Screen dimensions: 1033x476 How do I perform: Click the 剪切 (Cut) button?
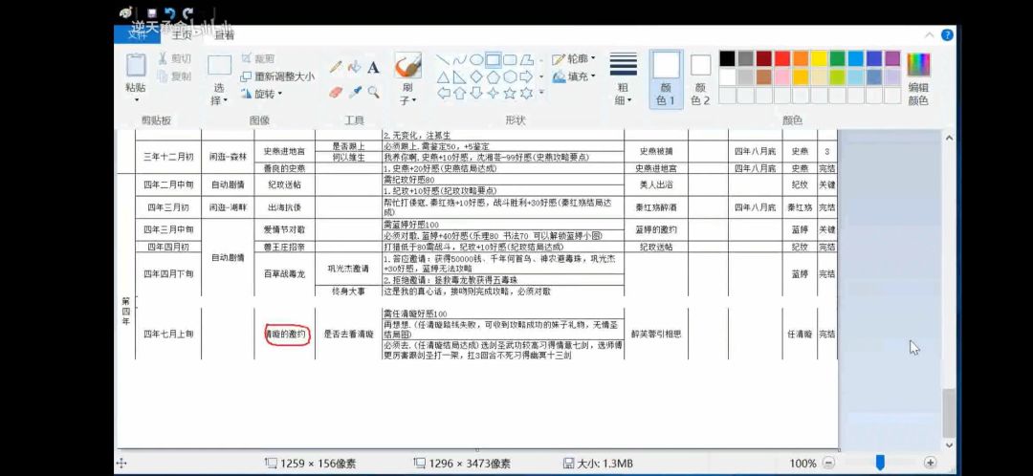coord(175,59)
